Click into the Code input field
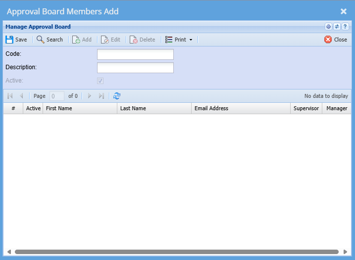This screenshot has height=260, width=355. point(135,54)
